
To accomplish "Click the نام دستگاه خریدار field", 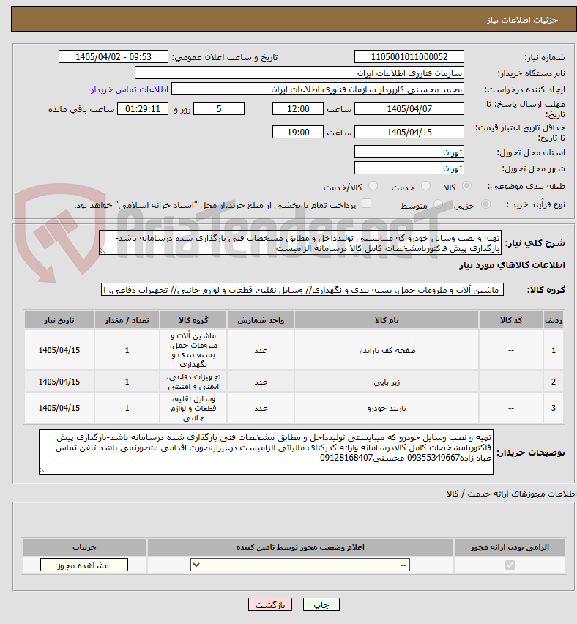I will [x=299, y=73].
